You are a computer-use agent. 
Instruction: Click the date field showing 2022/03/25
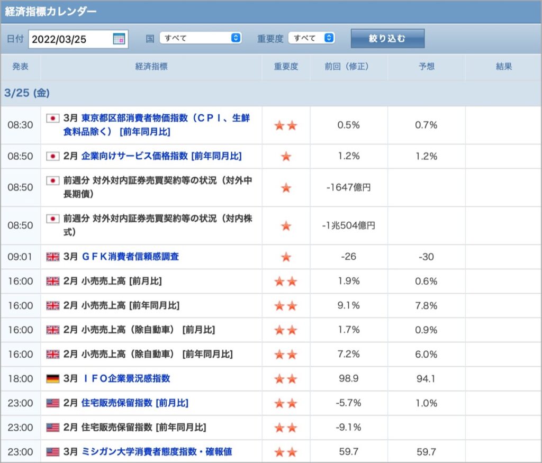[x=78, y=39]
